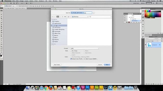Select the Brush tool
The image size is (163, 91).
2,25
